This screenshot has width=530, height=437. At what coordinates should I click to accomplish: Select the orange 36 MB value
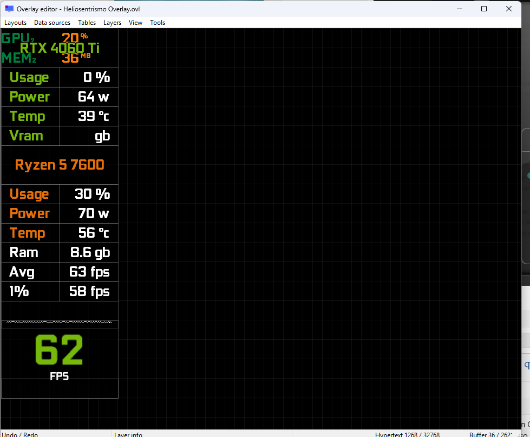click(x=76, y=58)
